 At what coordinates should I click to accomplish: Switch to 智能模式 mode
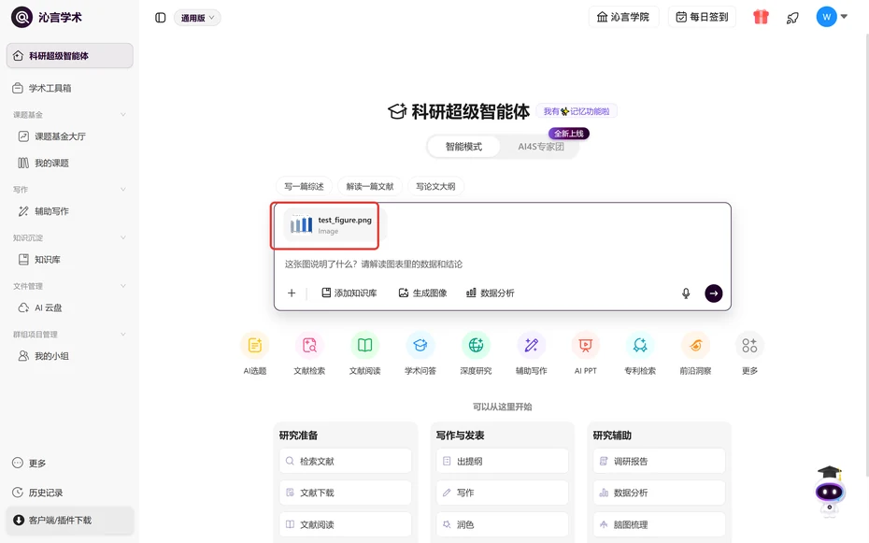pos(463,147)
